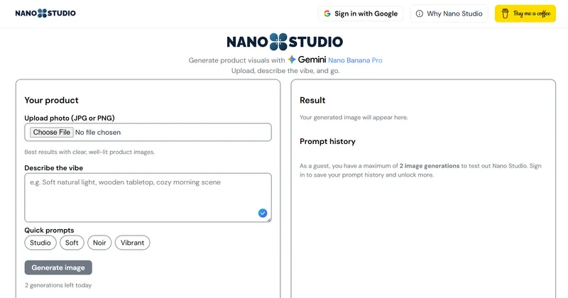Screen dimensions: 568x298
Task: Click the Describe the vibe text area
Action: (148, 197)
